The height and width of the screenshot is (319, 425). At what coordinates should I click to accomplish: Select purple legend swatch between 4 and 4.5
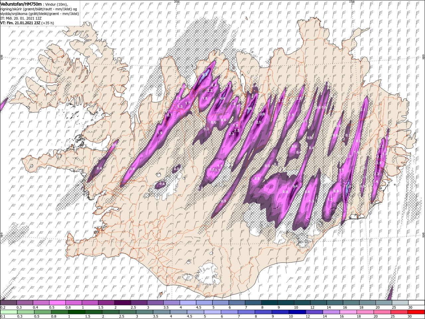[x=188, y=302]
